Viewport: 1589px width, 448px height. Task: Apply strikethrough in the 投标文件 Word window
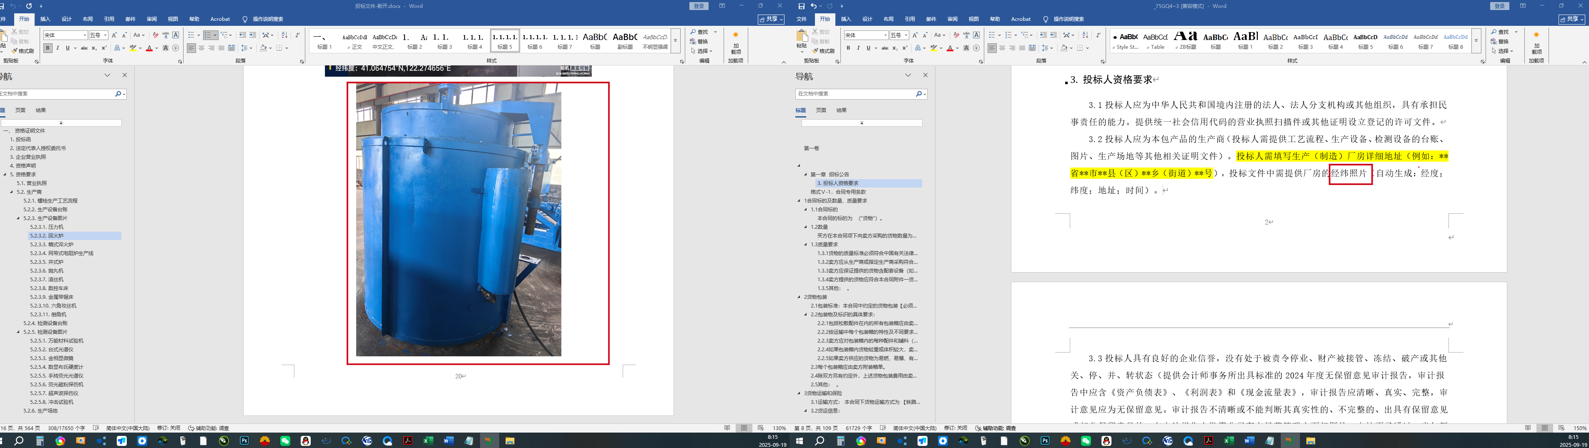pos(84,48)
